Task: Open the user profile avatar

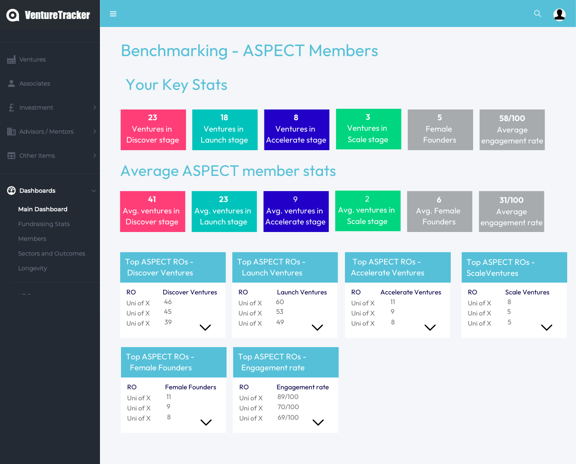Action: point(559,14)
